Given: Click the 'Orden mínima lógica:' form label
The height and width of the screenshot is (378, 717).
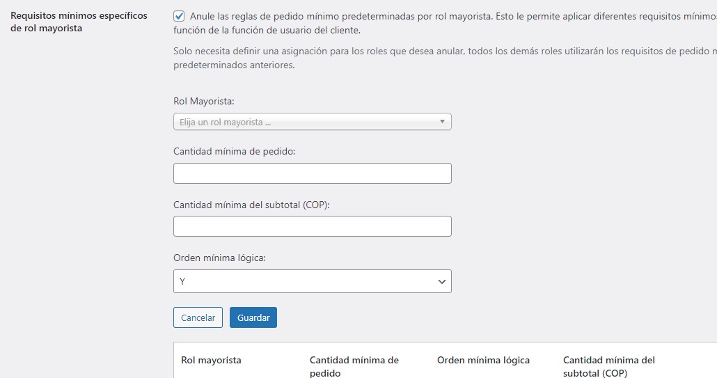Looking at the screenshot, I should pyautogui.click(x=219, y=258).
